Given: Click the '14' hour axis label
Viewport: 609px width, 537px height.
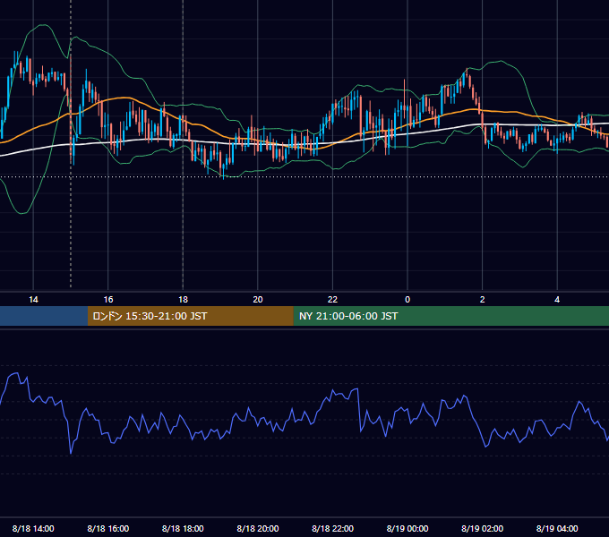Looking at the screenshot, I should coord(33,300).
